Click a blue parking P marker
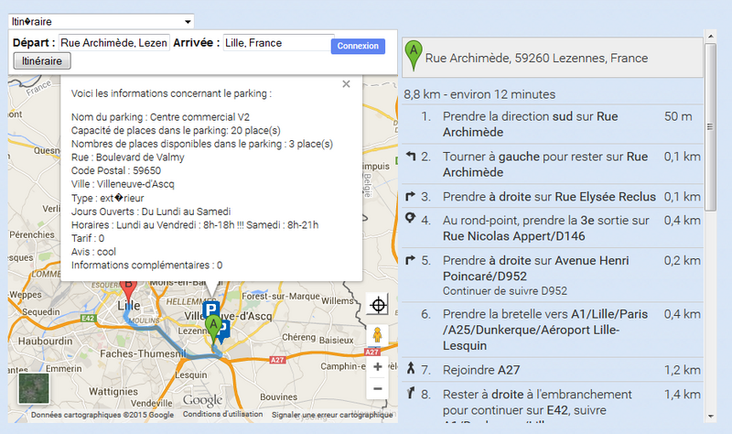 point(211,309)
